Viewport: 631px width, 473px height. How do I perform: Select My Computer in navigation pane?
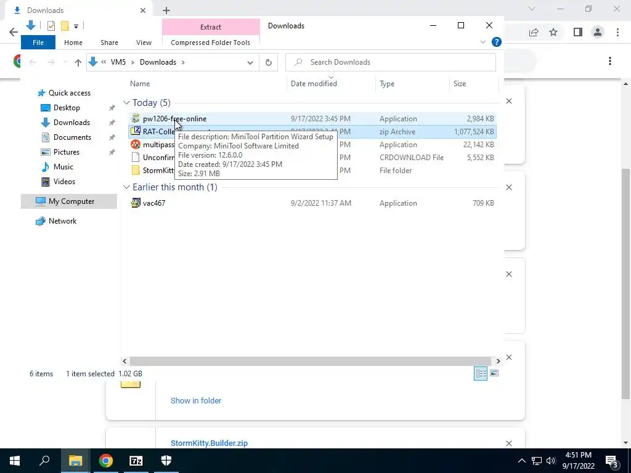(x=69, y=201)
